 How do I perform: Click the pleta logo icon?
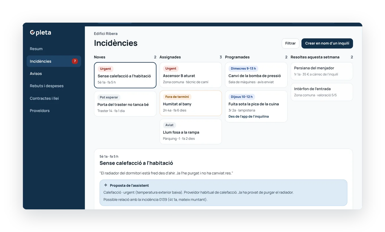(x=32, y=33)
